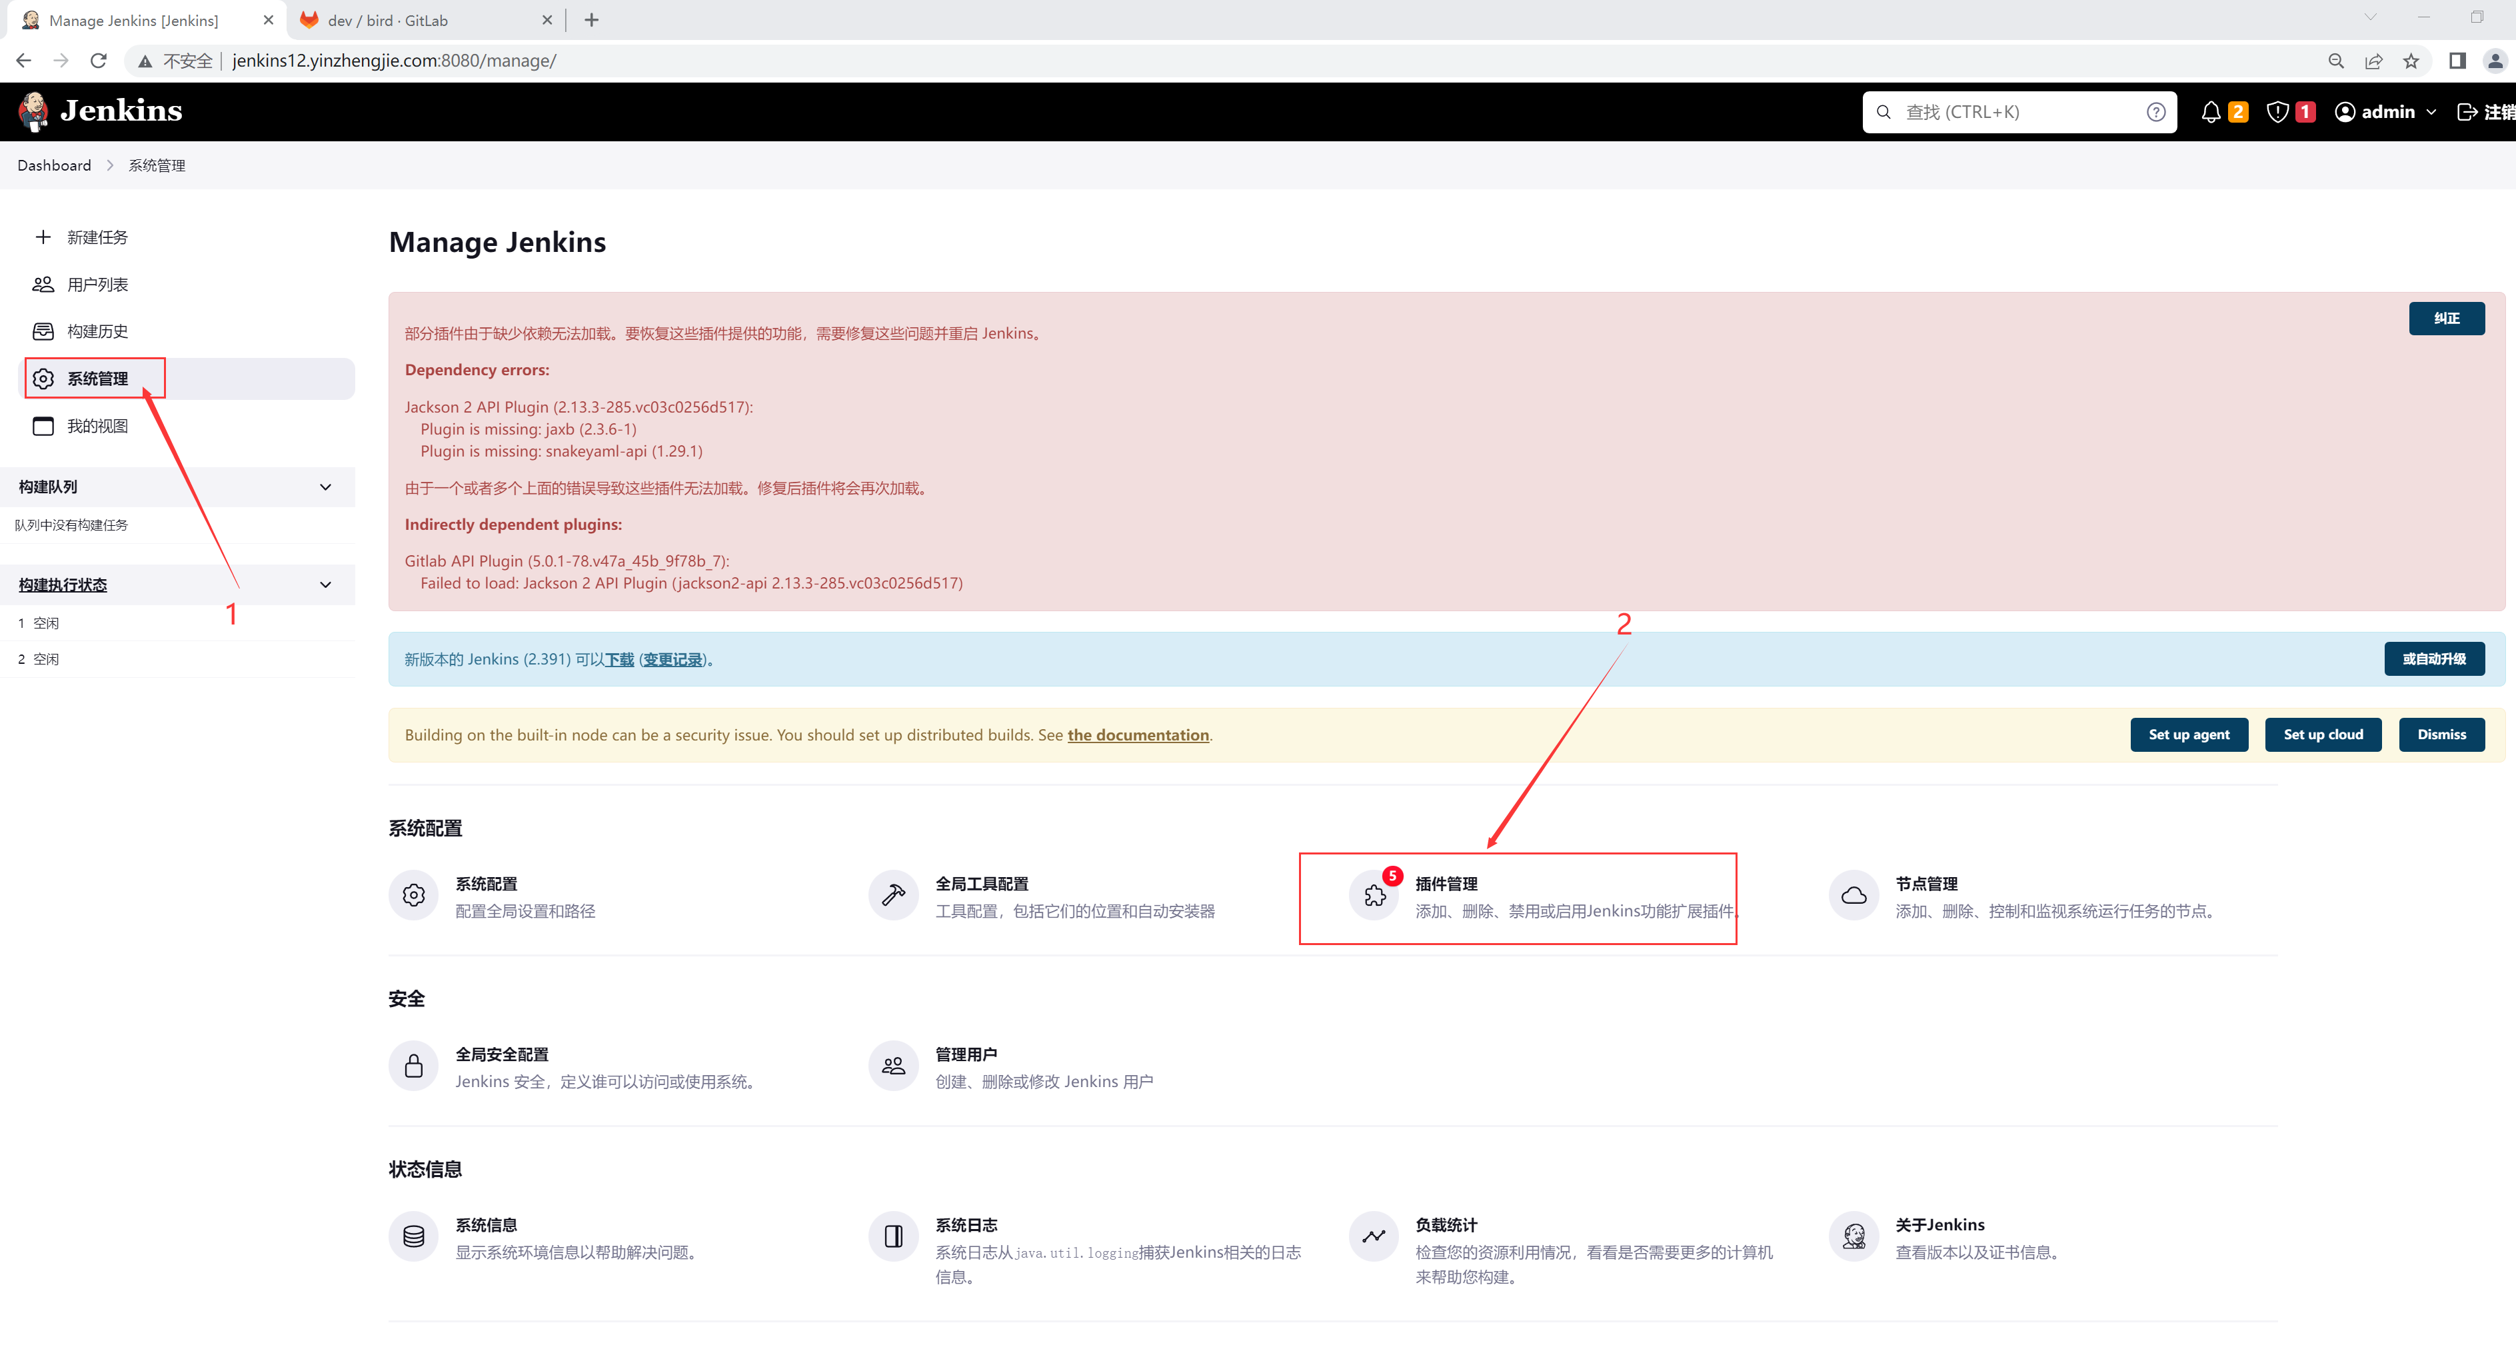Image resolution: width=2516 pixels, height=1351 pixels.
Task: Open system configuration gear icon
Action: coord(413,896)
